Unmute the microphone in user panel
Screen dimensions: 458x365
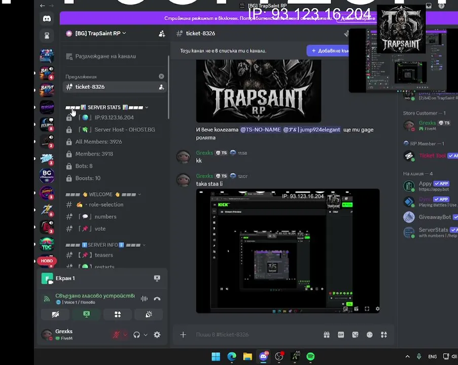point(116,335)
